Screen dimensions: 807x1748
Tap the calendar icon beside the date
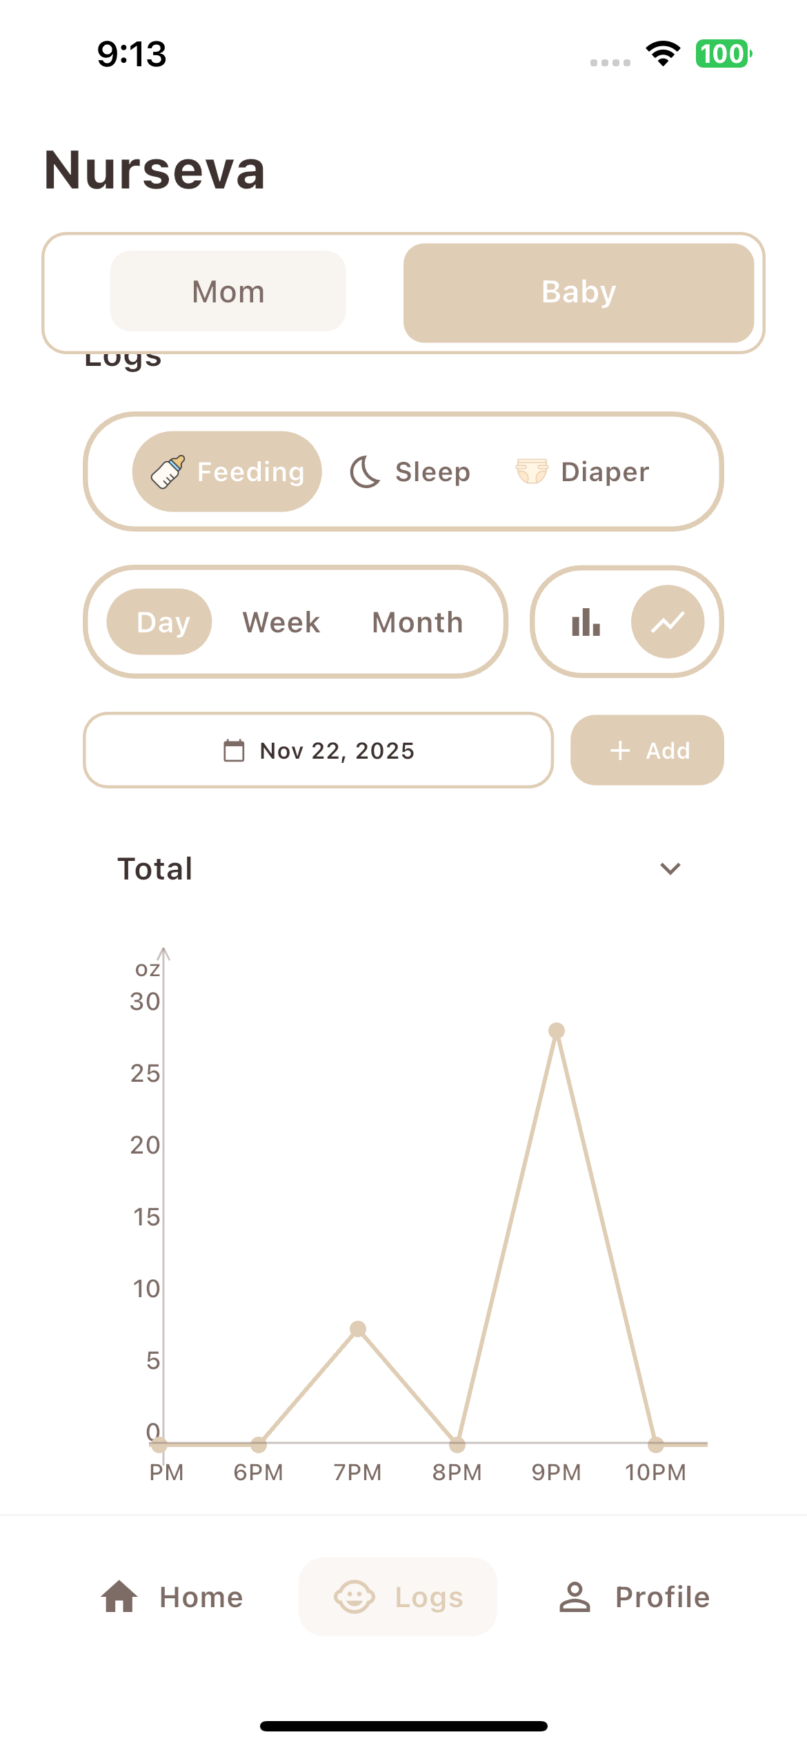[x=234, y=750]
